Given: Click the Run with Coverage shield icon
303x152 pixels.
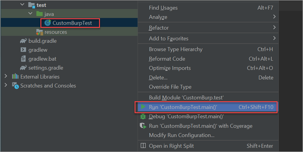Looking at the screenshot, I should (x=143, y=126).
